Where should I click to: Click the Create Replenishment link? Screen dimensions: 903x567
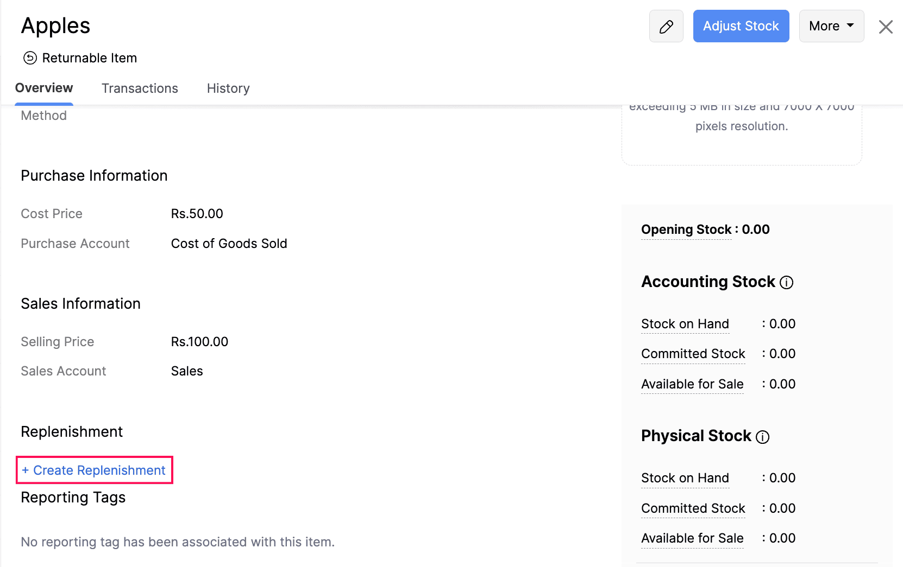(x=94, y=470)
